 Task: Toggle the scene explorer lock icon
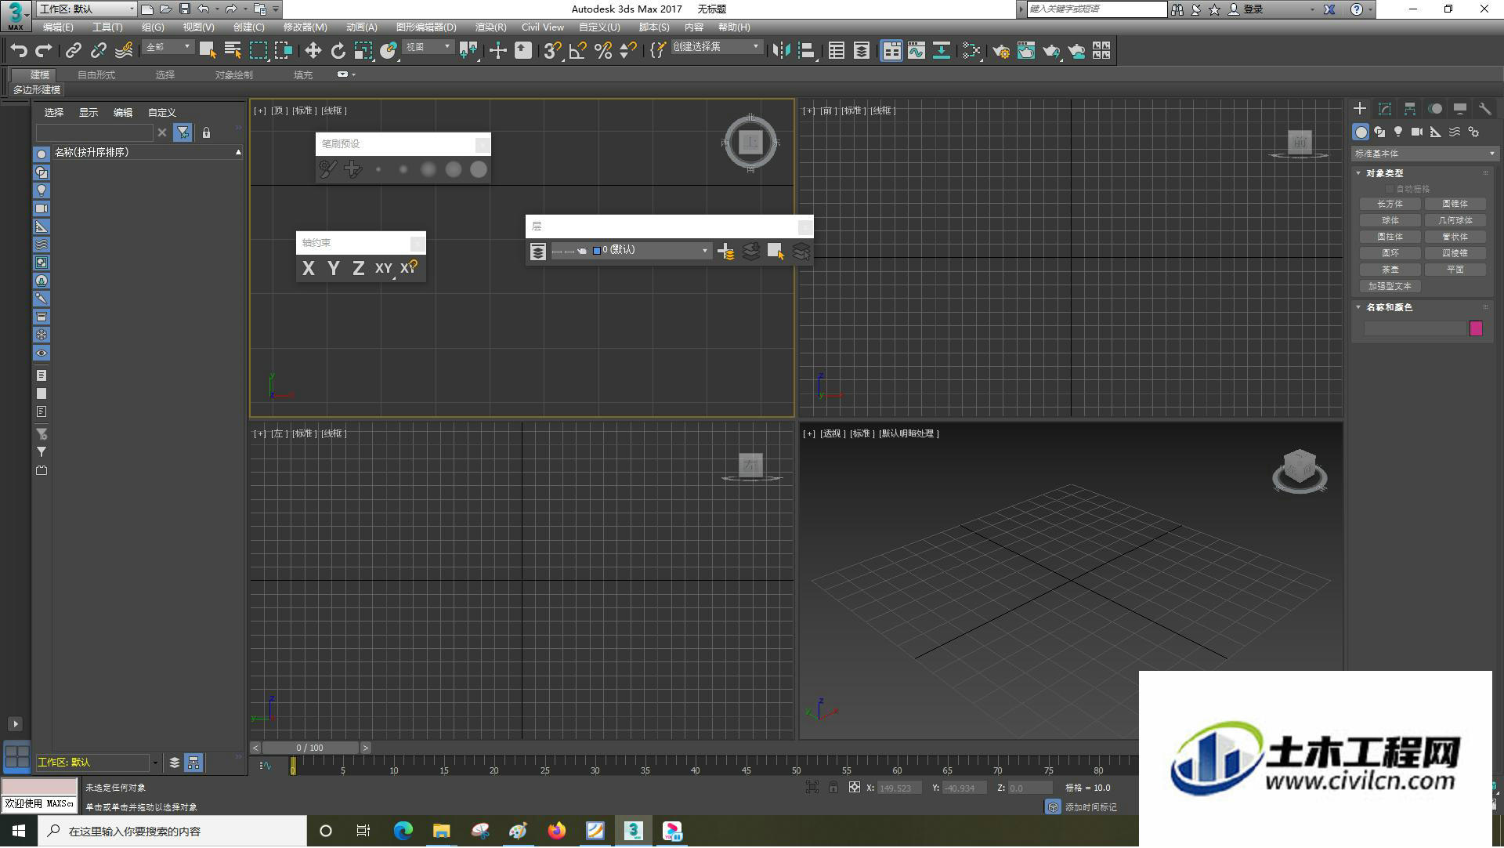pos(206,133)
